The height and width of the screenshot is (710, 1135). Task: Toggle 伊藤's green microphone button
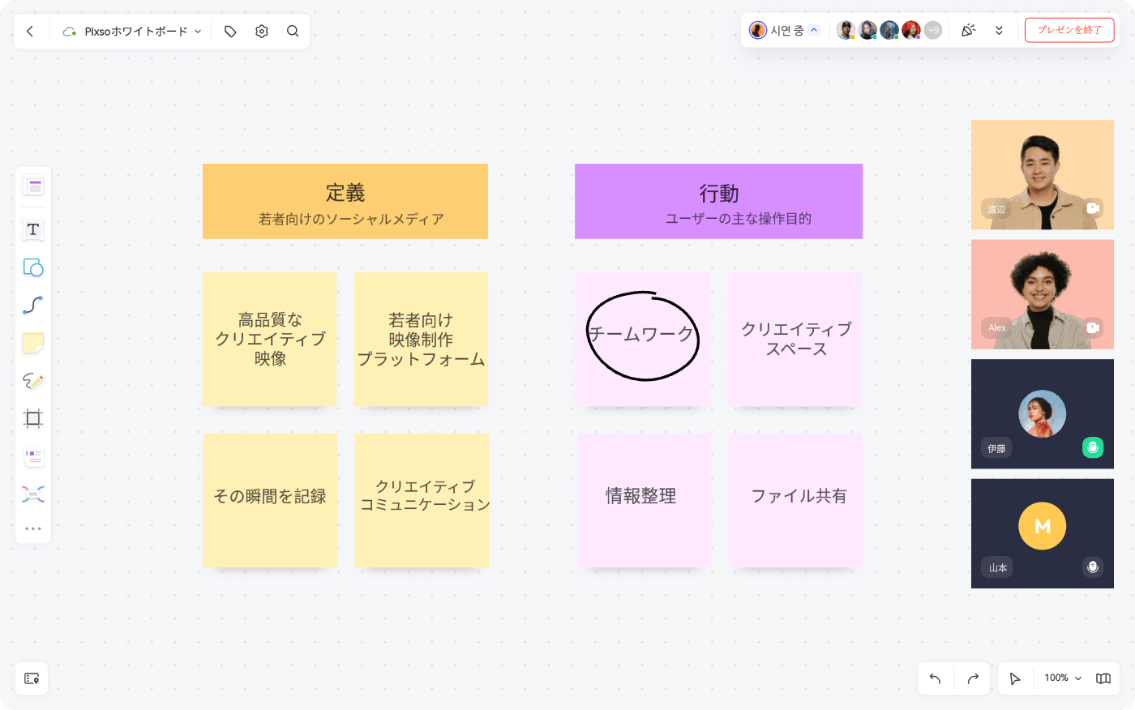pyautogui.click(x=1093, y=447)
